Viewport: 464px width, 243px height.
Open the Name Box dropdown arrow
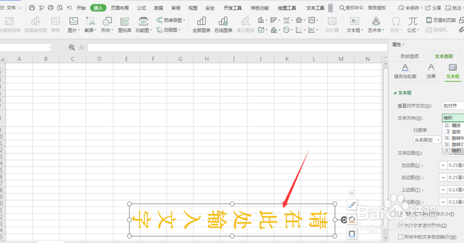click(50, 48)
